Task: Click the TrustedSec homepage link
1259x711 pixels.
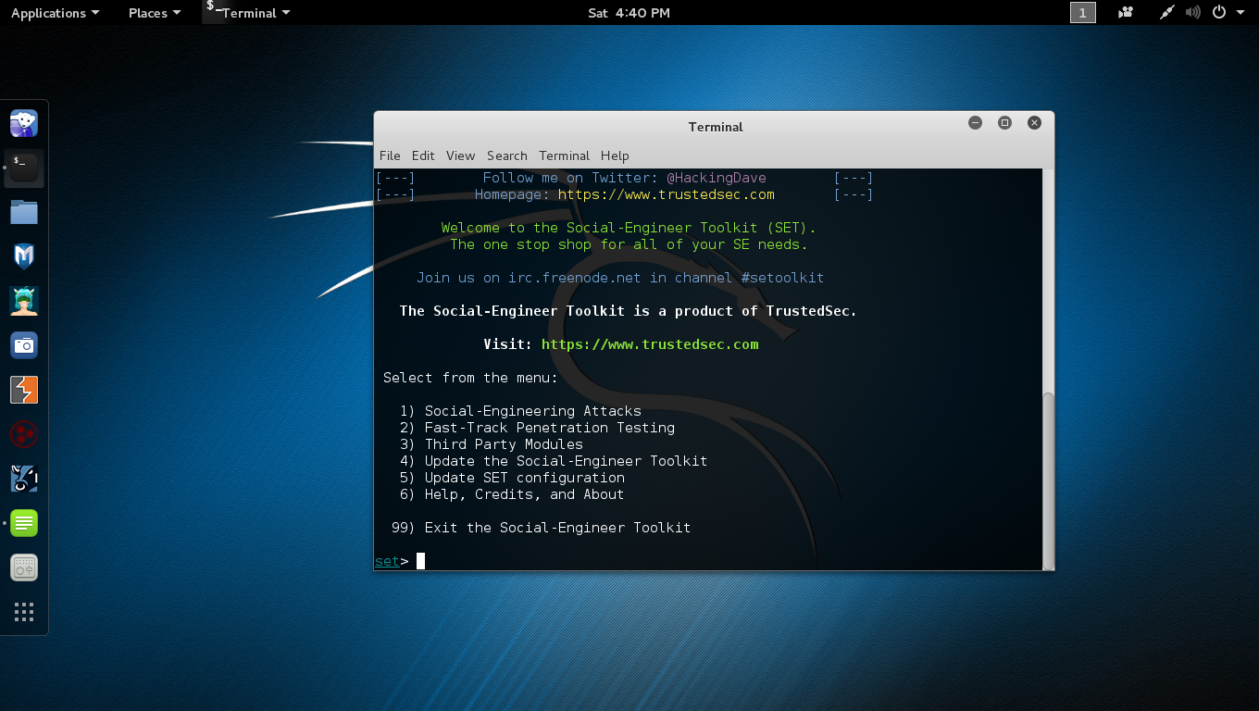Action: pyautogui.click(x=666, y=194)
